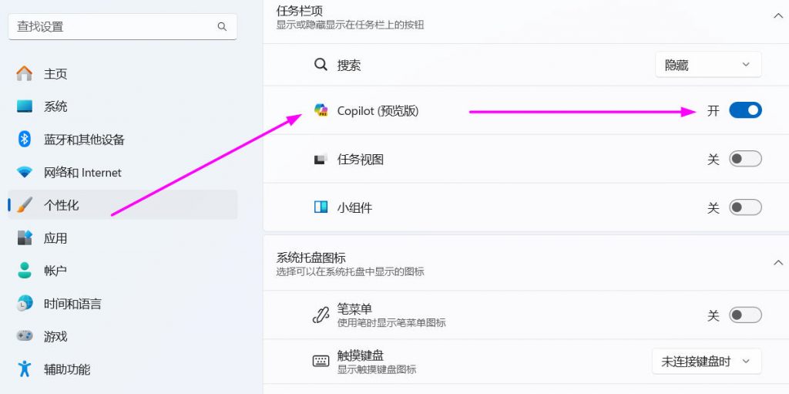Open the 触摸键盘 dropdown showing 未连接键盘时
The width and height of the screenshot is (789, 394).
[706, 361]
